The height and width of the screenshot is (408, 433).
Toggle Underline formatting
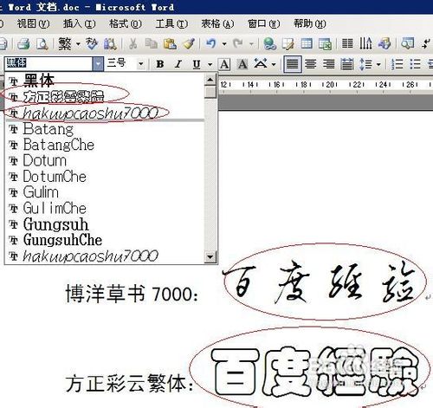[197, 64]
